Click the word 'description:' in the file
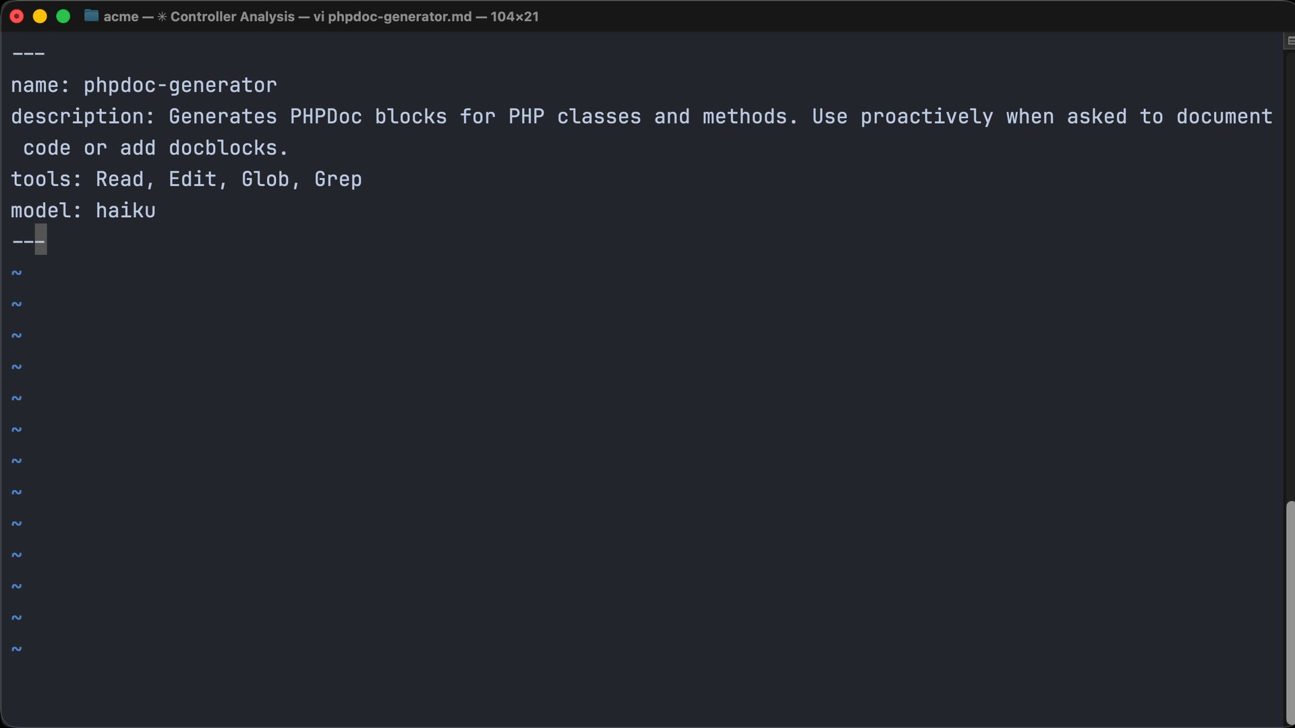Viewport: 1295px width, 728px height. pyautogui.click(x=83, y=117)
